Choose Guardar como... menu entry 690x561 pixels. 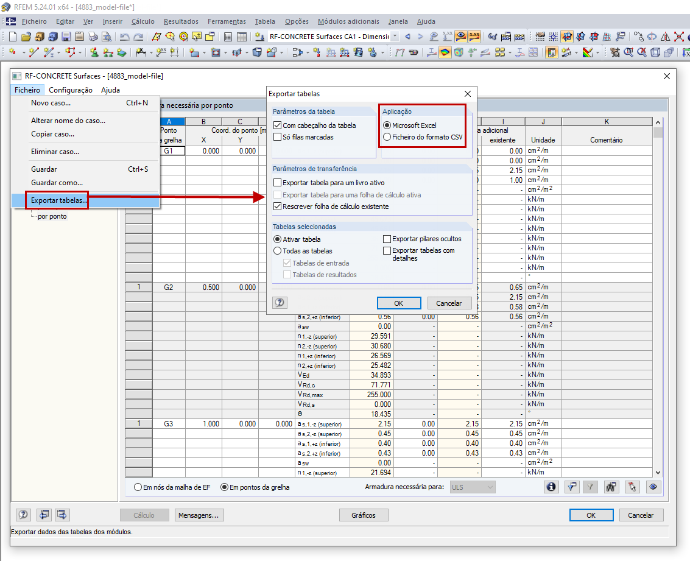tap(85, 183)
